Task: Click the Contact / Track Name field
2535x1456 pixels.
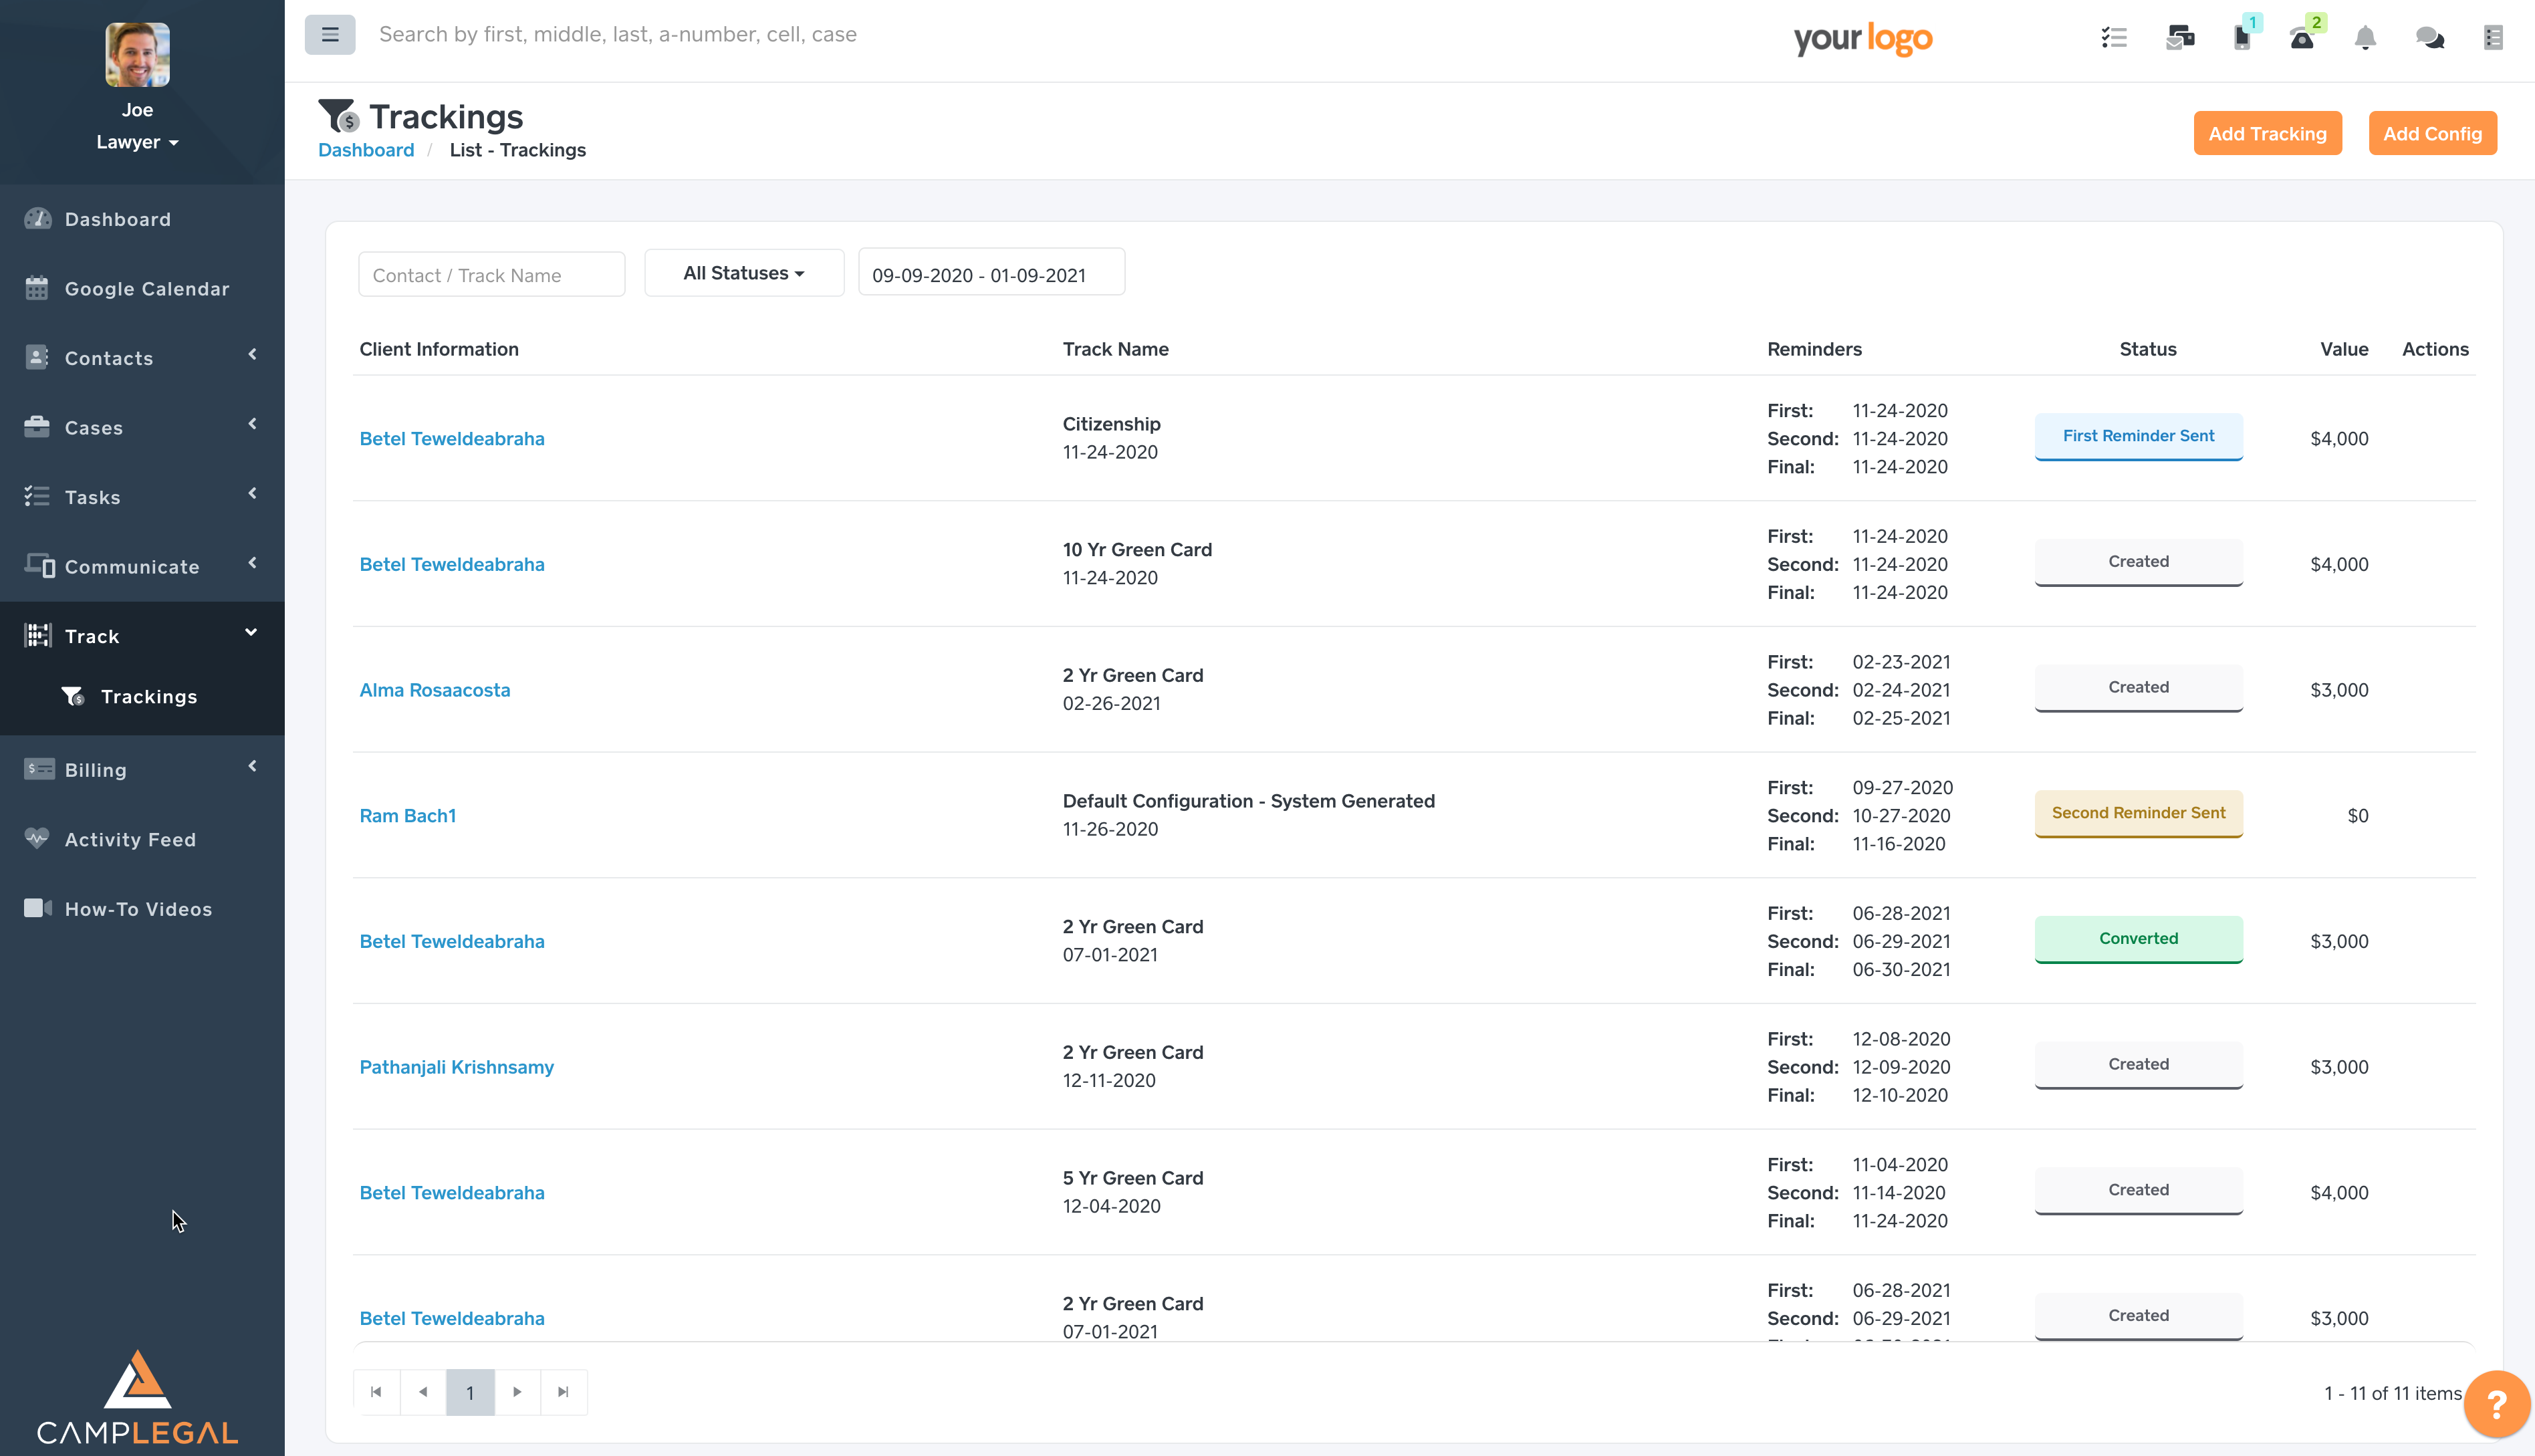Action: (x=491, y=275)
